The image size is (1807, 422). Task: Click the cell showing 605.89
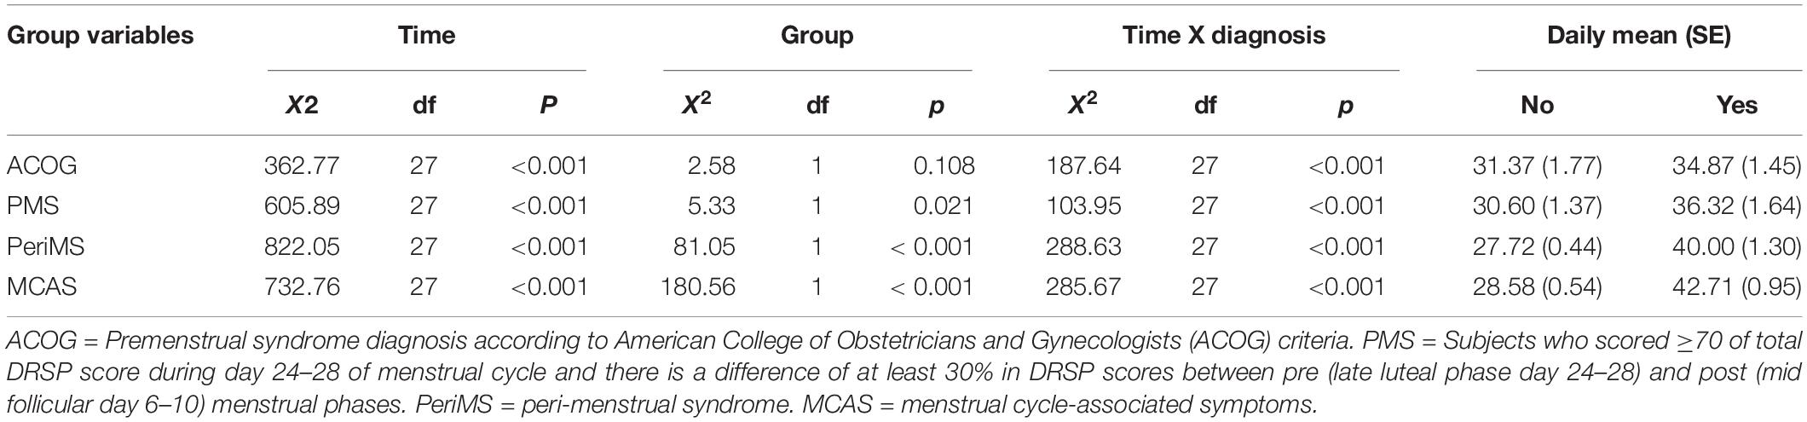(x=302, y=206)
